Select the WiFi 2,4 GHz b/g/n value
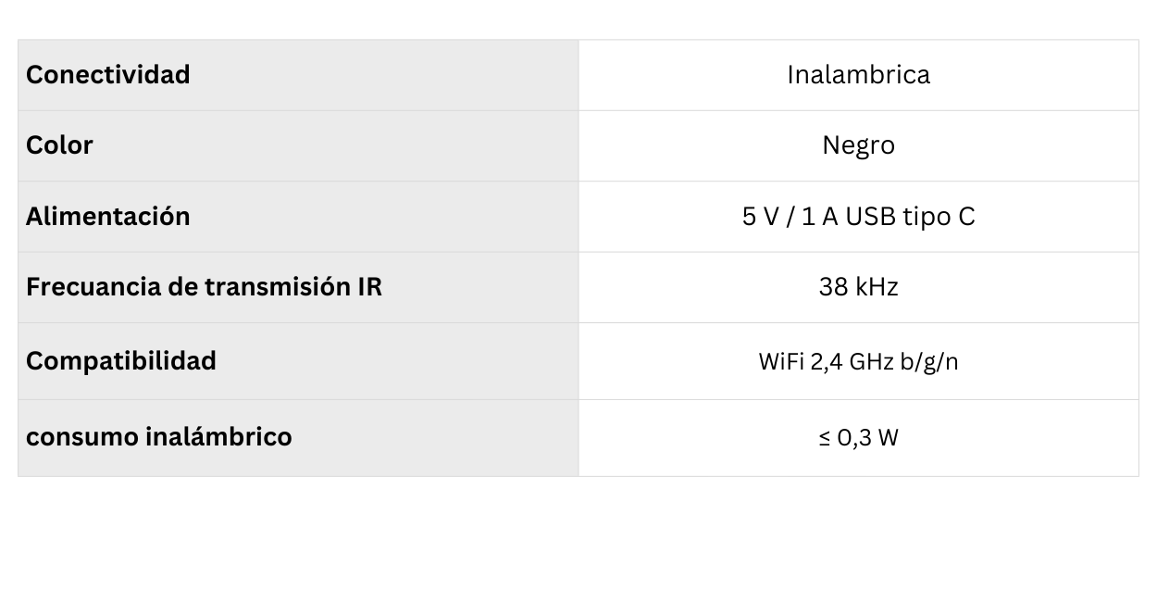1157x602 pixels. pyautogui.click(x=858, y=361)
